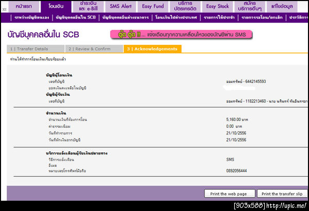Open the หน้าแรก home tab

point(24,6)
